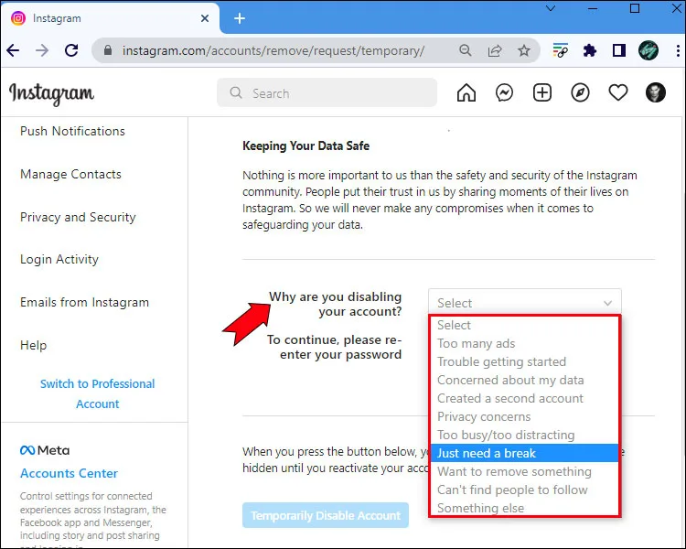The width and height of the screenshot is (686, 549).
Task: Open the Explore compass icon
Action: click(580, 92)
